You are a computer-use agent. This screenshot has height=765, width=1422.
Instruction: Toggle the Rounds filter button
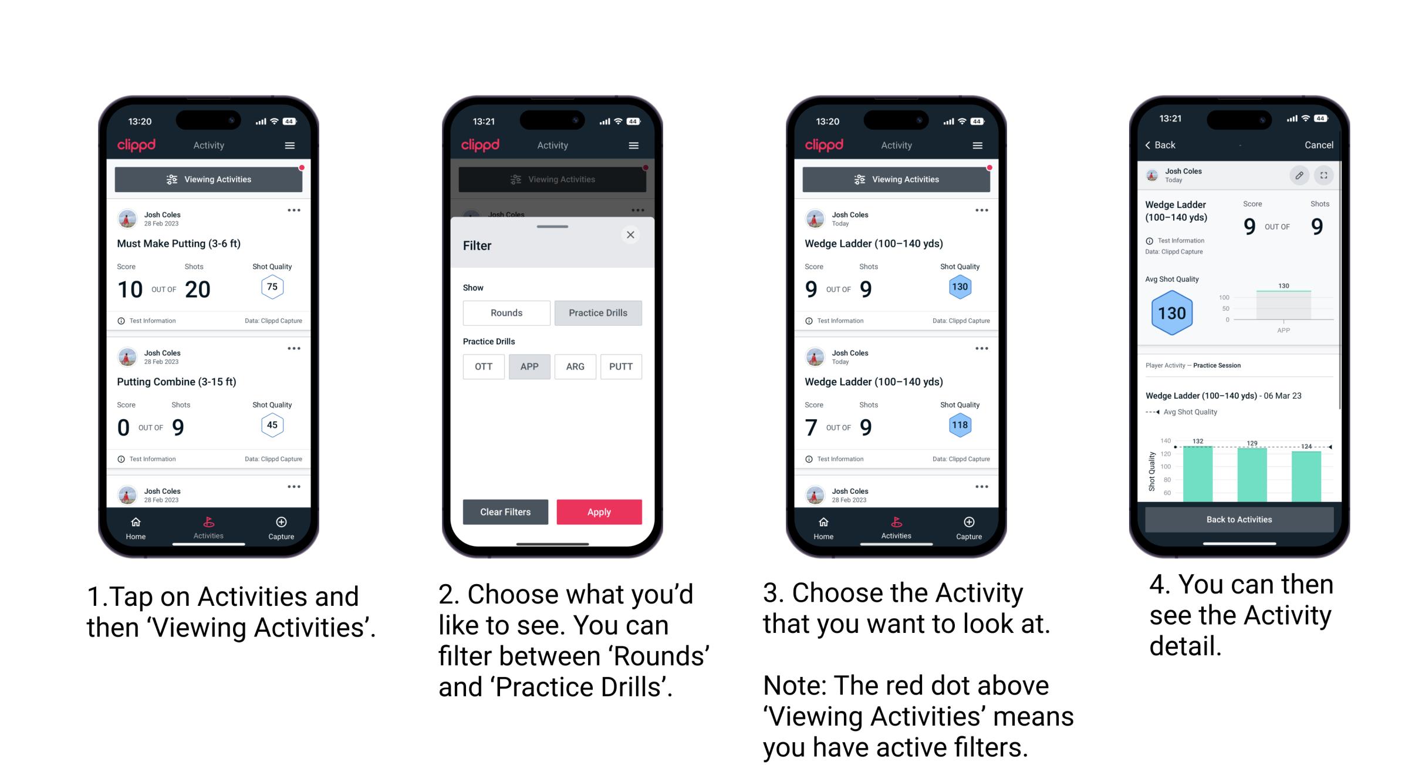(506, 311)
